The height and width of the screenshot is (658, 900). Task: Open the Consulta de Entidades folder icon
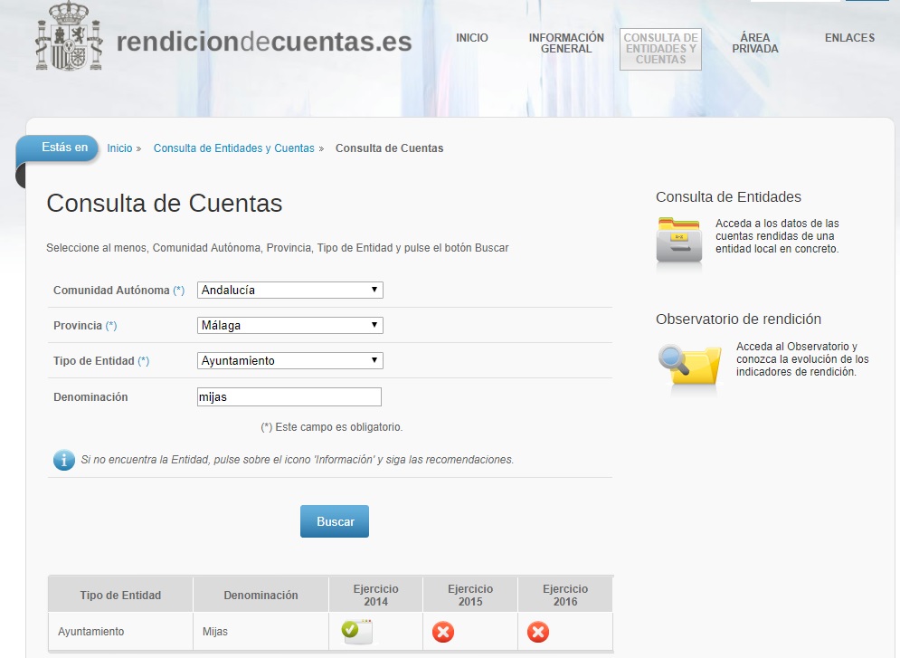(x=678, y=243)
